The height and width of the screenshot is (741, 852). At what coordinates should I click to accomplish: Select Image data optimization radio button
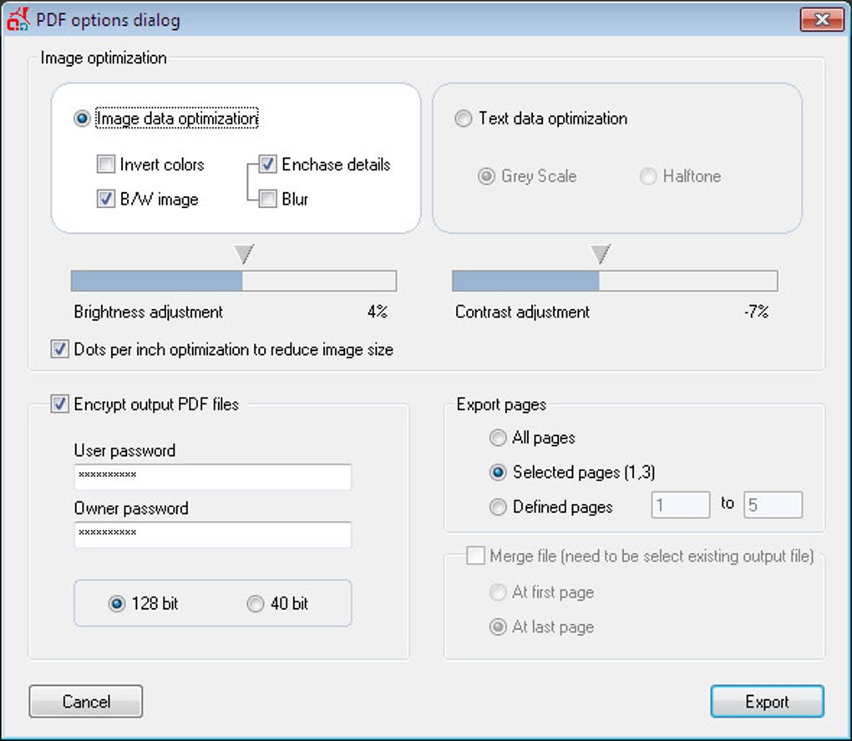click(82, 119)
